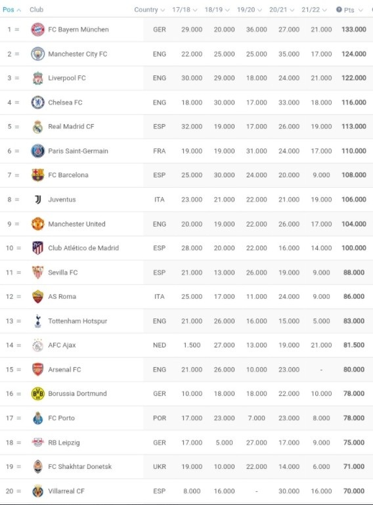Select the FC Shakhtar Donetsk row name
The width and height of the screenshot is (373, 505).
80,466
